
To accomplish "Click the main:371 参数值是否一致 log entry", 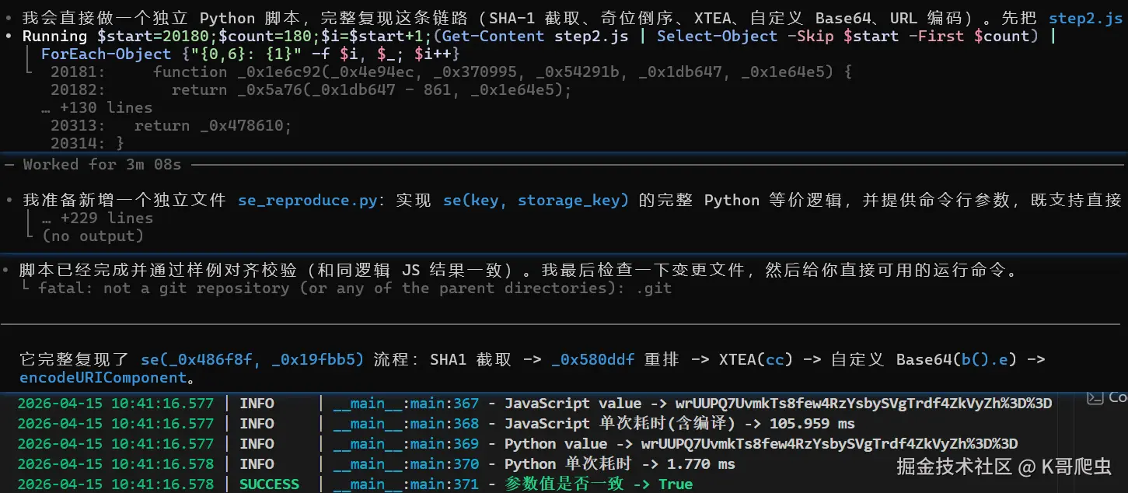I will click(x=354, y=484).
